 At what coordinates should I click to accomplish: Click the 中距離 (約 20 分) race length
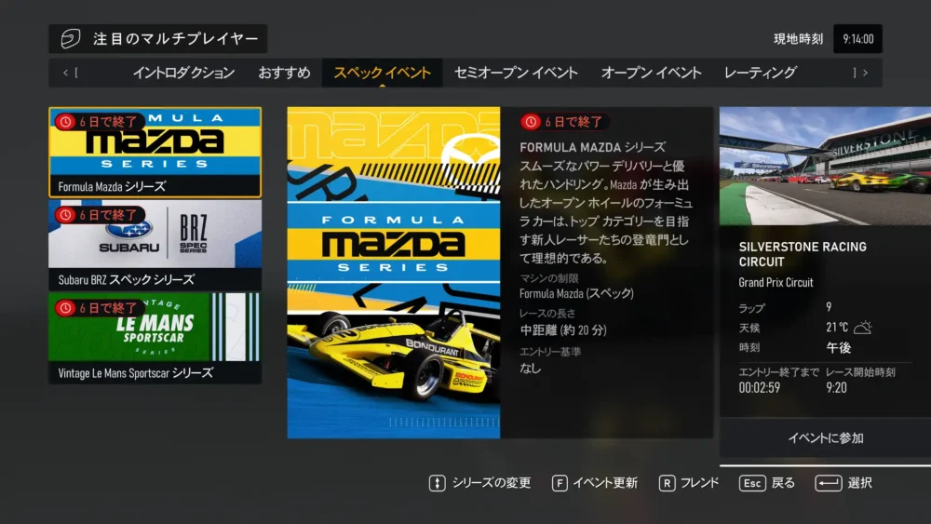pos(563,330)
